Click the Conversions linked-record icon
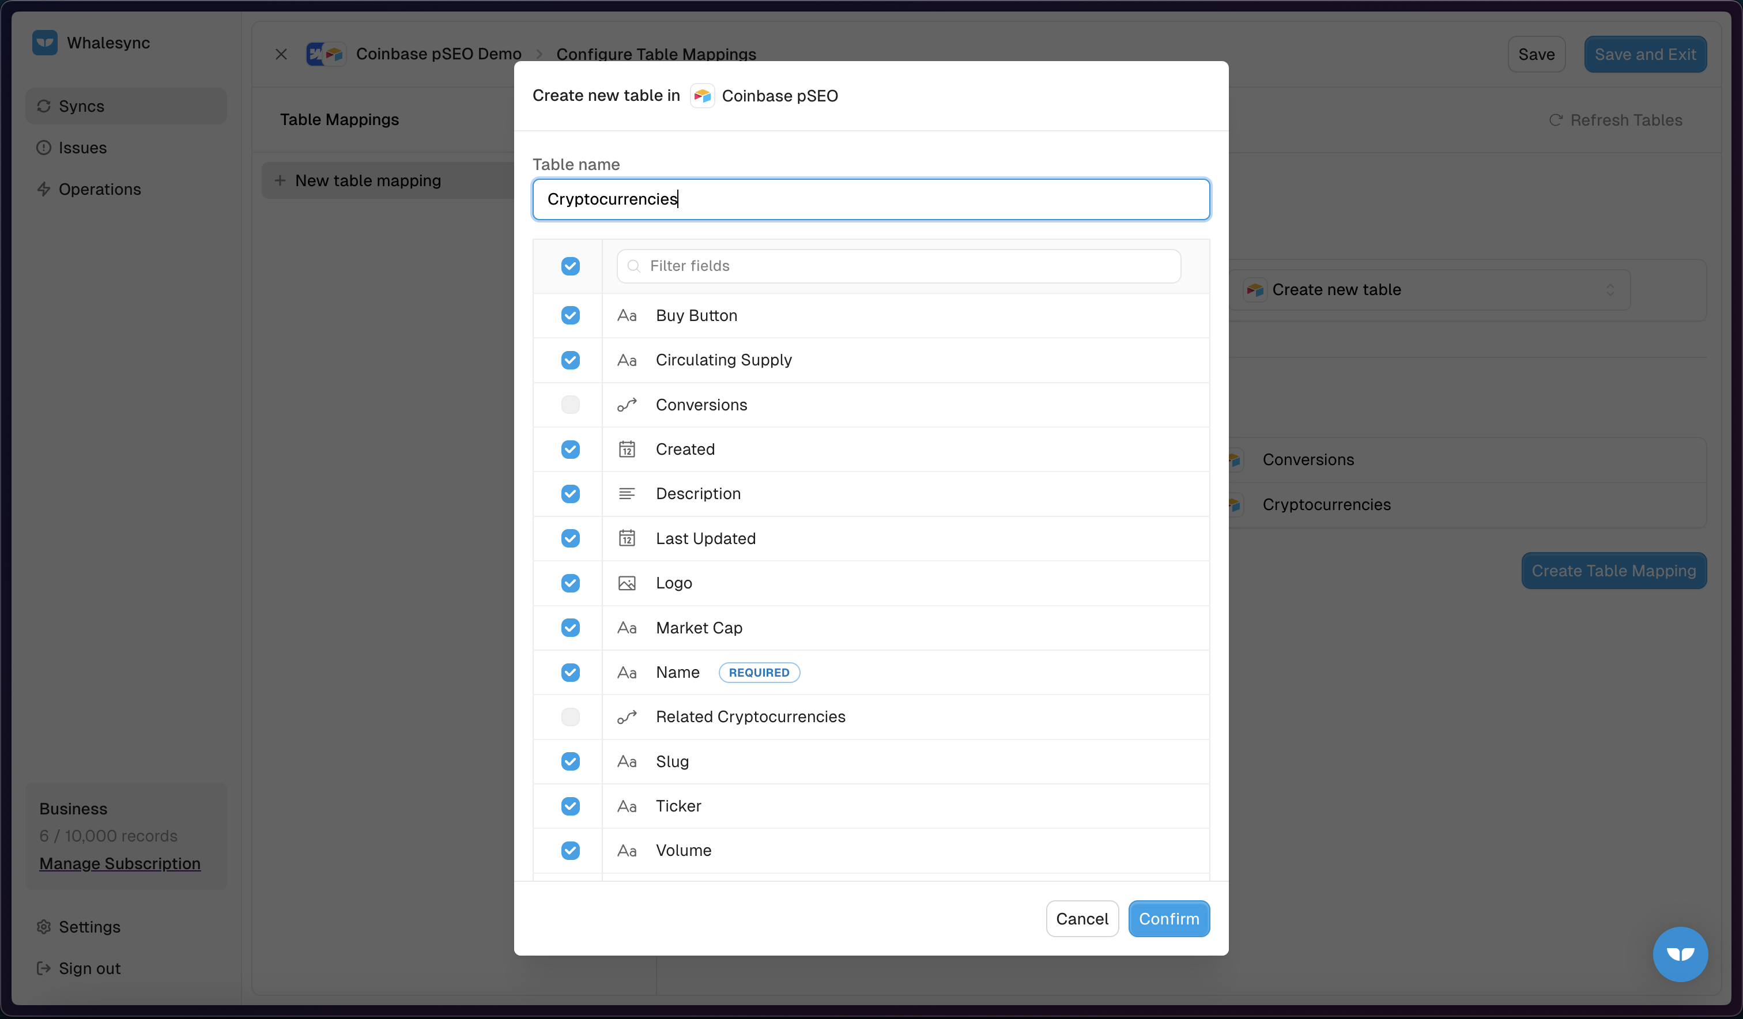The image size is (1743, 1019). coord(627,405)
